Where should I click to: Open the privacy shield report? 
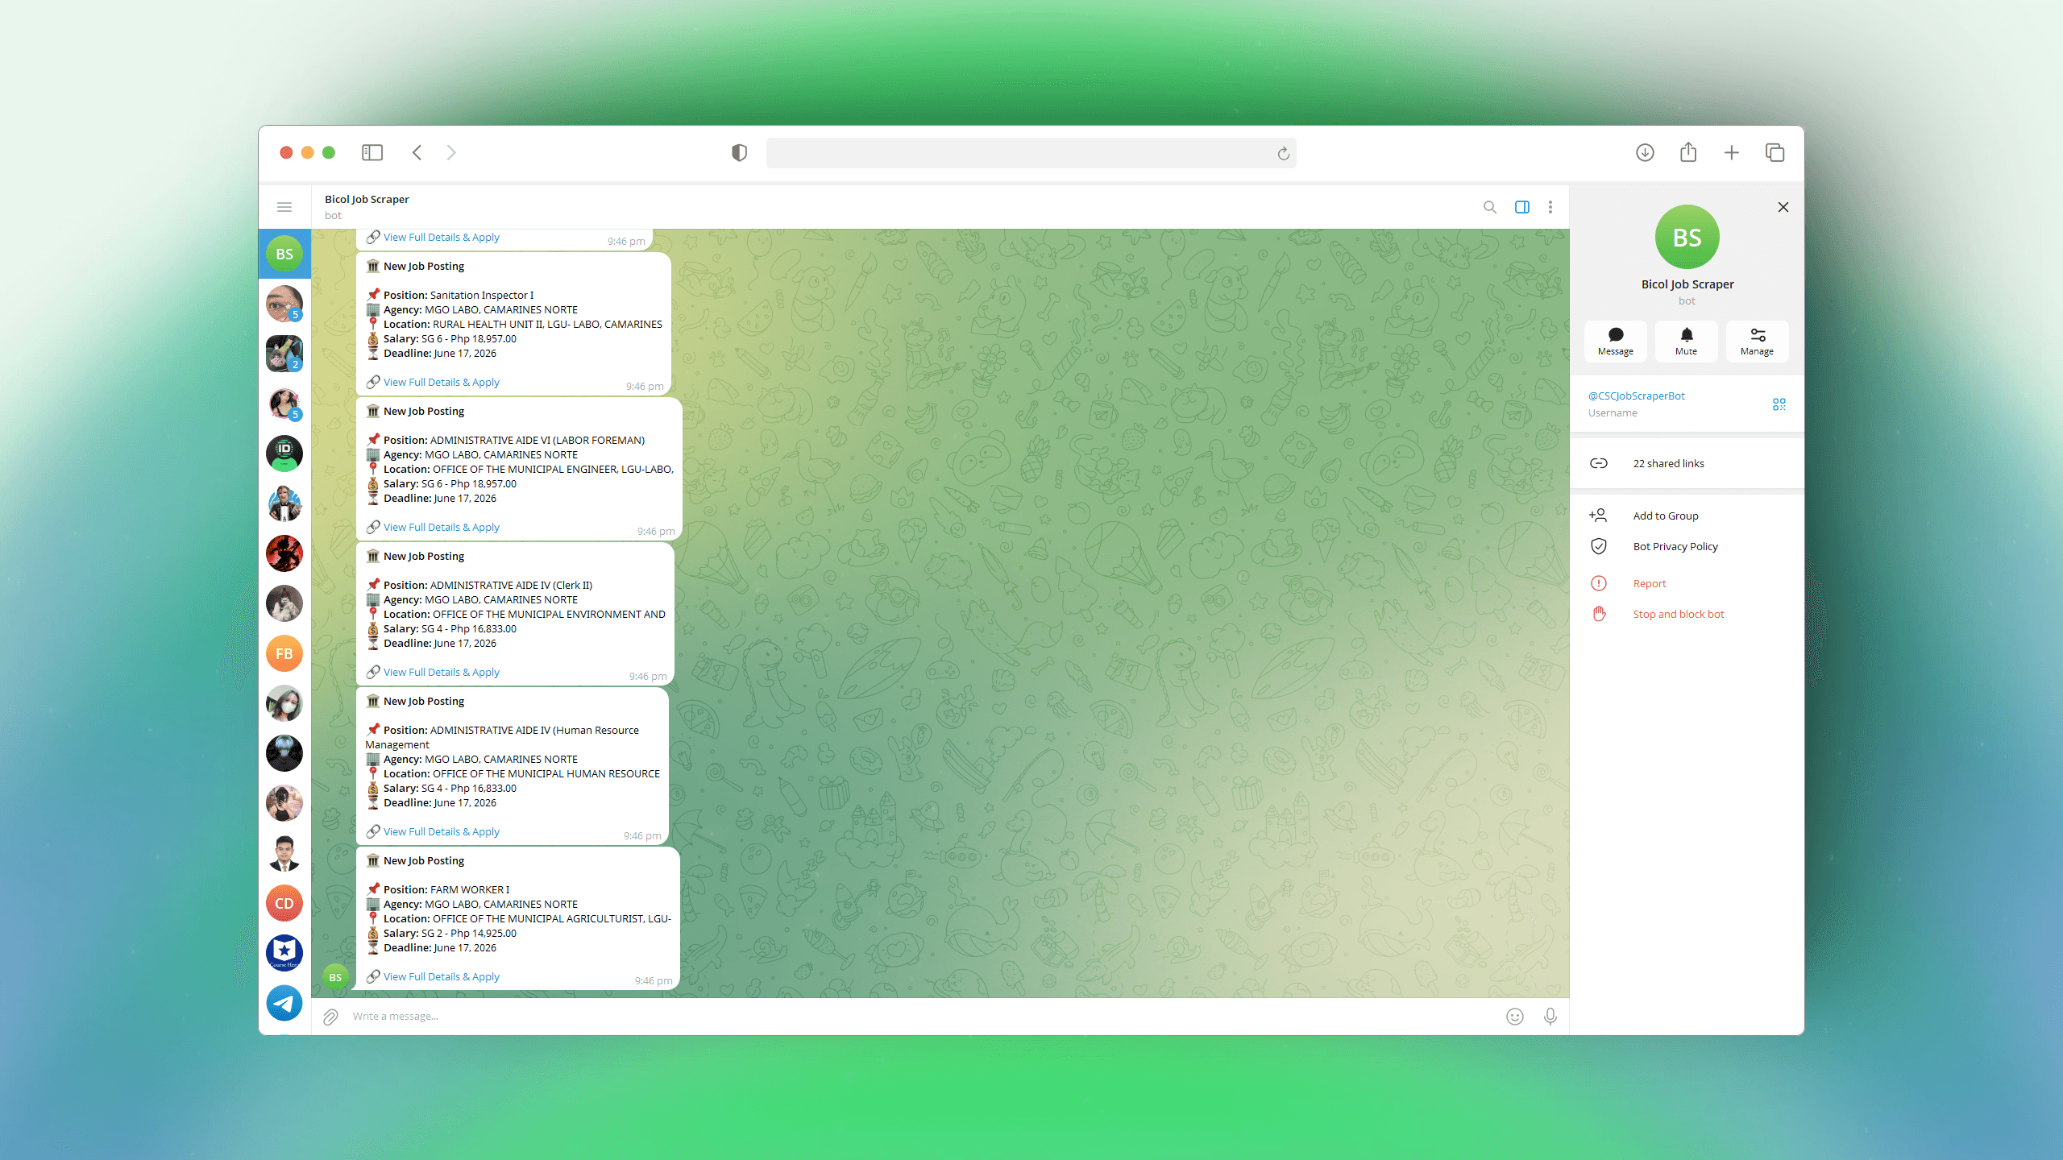tap(739, 152)
